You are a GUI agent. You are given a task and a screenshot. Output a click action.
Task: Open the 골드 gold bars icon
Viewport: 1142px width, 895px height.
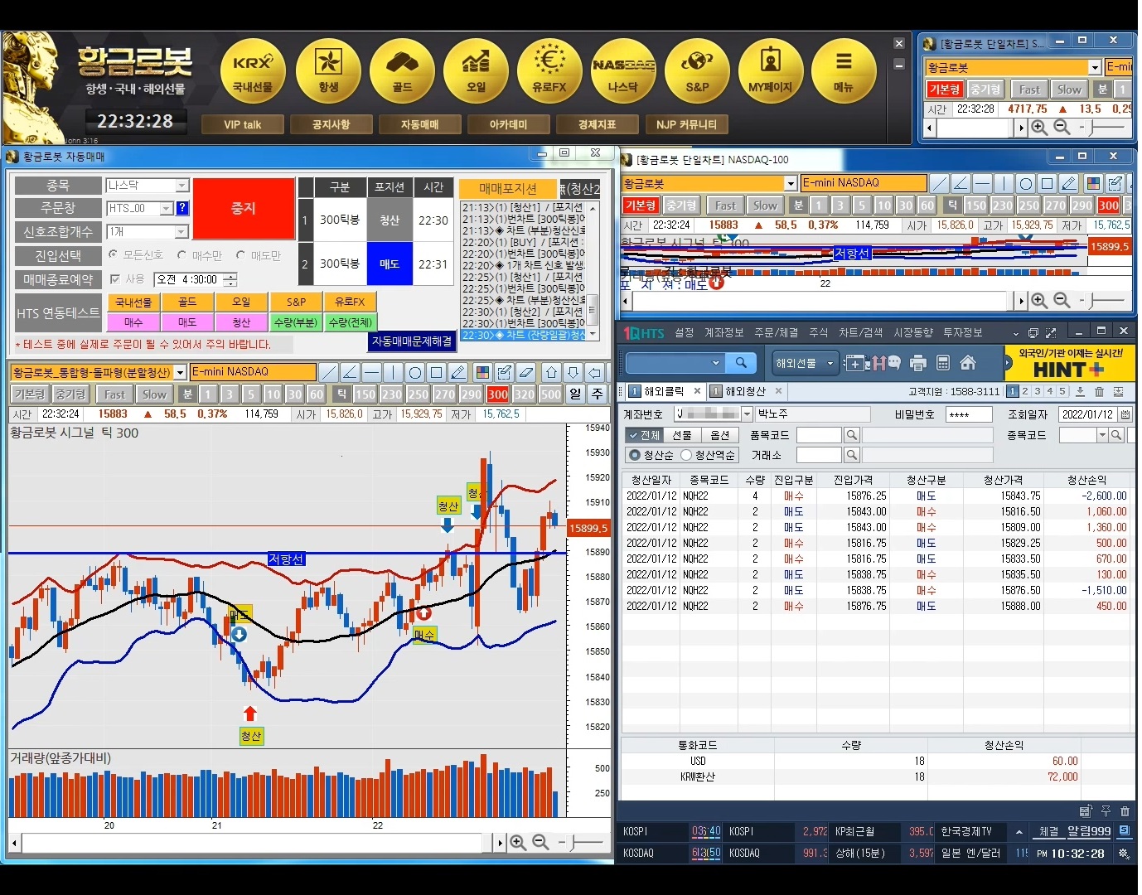402,71
